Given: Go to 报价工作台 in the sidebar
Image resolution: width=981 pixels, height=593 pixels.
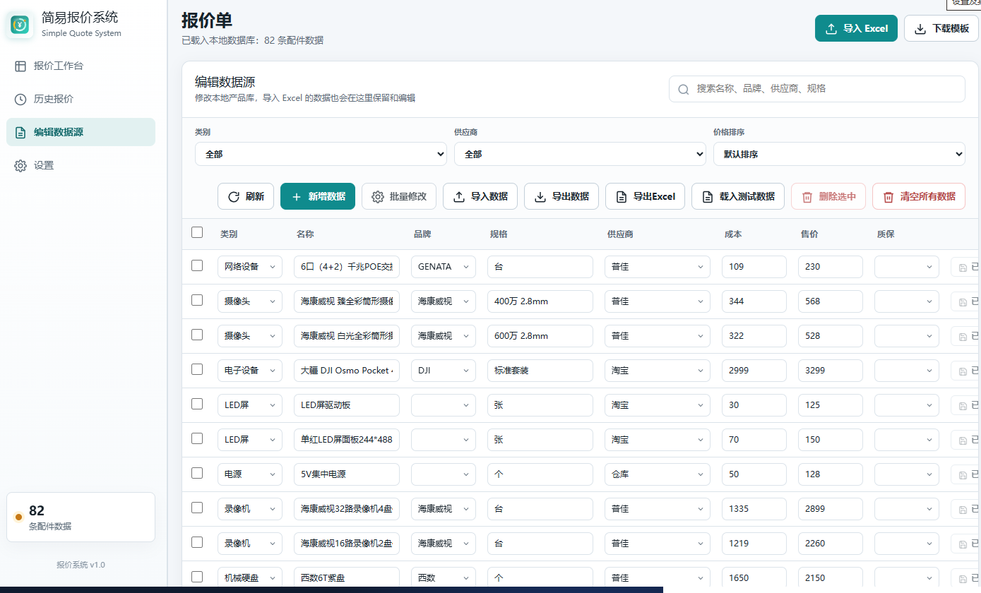Looking at the screenshot, I should pos(81,66).
